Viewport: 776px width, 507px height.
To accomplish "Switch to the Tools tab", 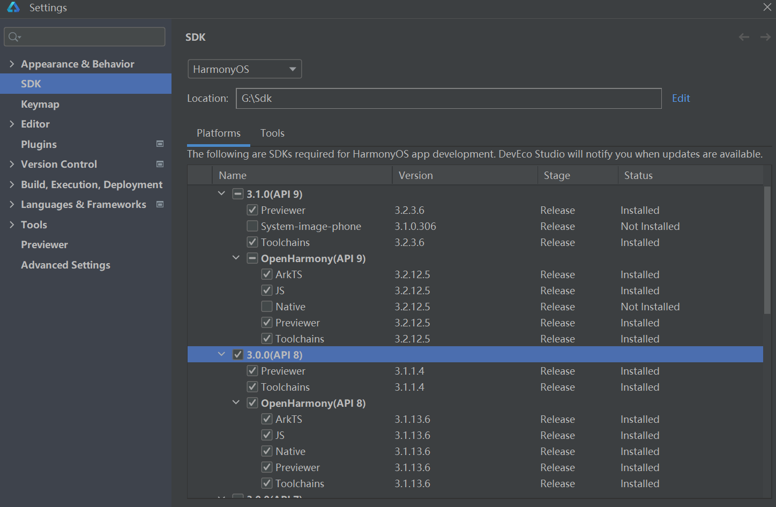I will click(x=272, y=133).
